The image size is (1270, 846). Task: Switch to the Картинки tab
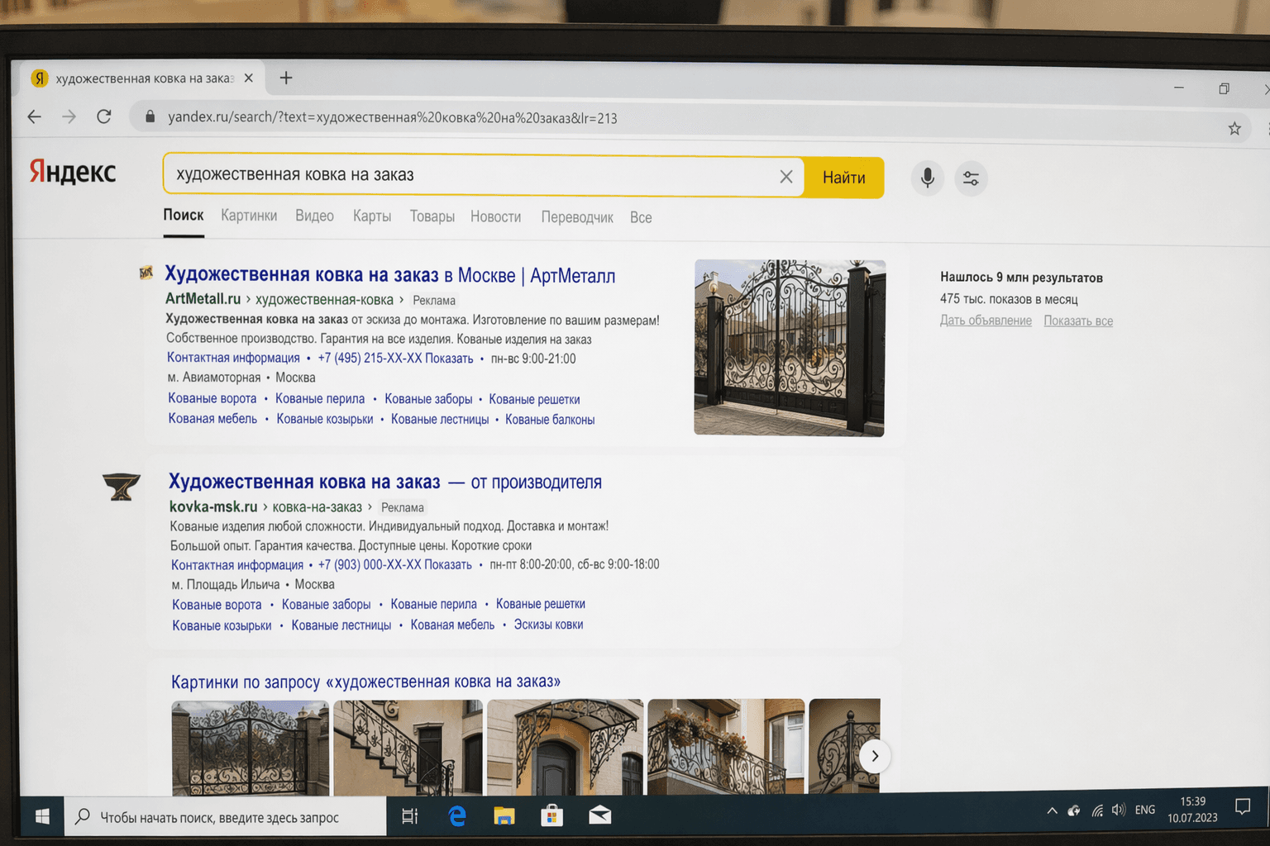pyautogui.click(x=249, y=215)
